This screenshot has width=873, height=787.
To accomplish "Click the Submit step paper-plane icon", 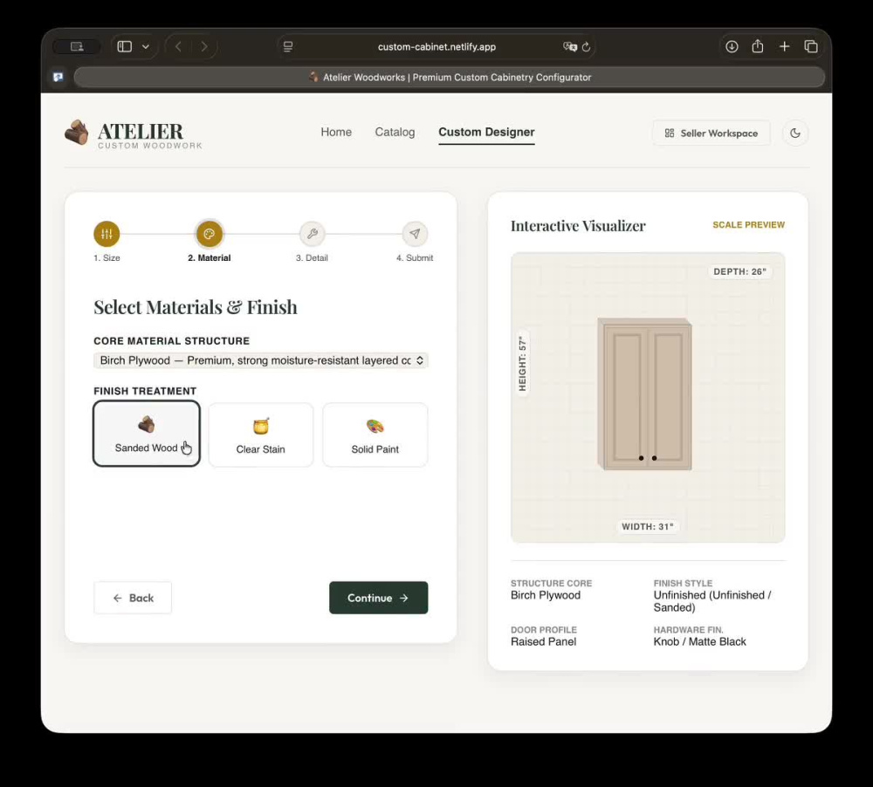I will point(415,234).
